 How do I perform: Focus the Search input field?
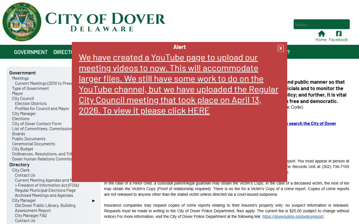pyautogui.click(x=322, y=24)
